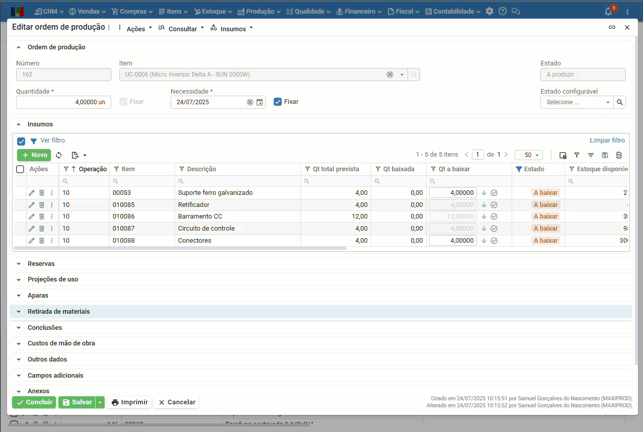Click the search magnifier for Estado configurável

click(620, 102)
